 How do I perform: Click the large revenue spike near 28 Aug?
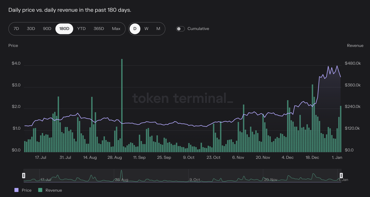[x=122, y=104]
